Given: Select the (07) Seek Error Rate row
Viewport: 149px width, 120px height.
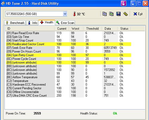Looking at the screenshot, I should tap(69, 48).
